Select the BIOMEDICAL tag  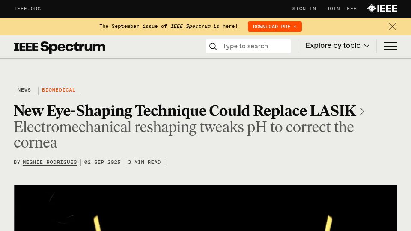point(59,90)
